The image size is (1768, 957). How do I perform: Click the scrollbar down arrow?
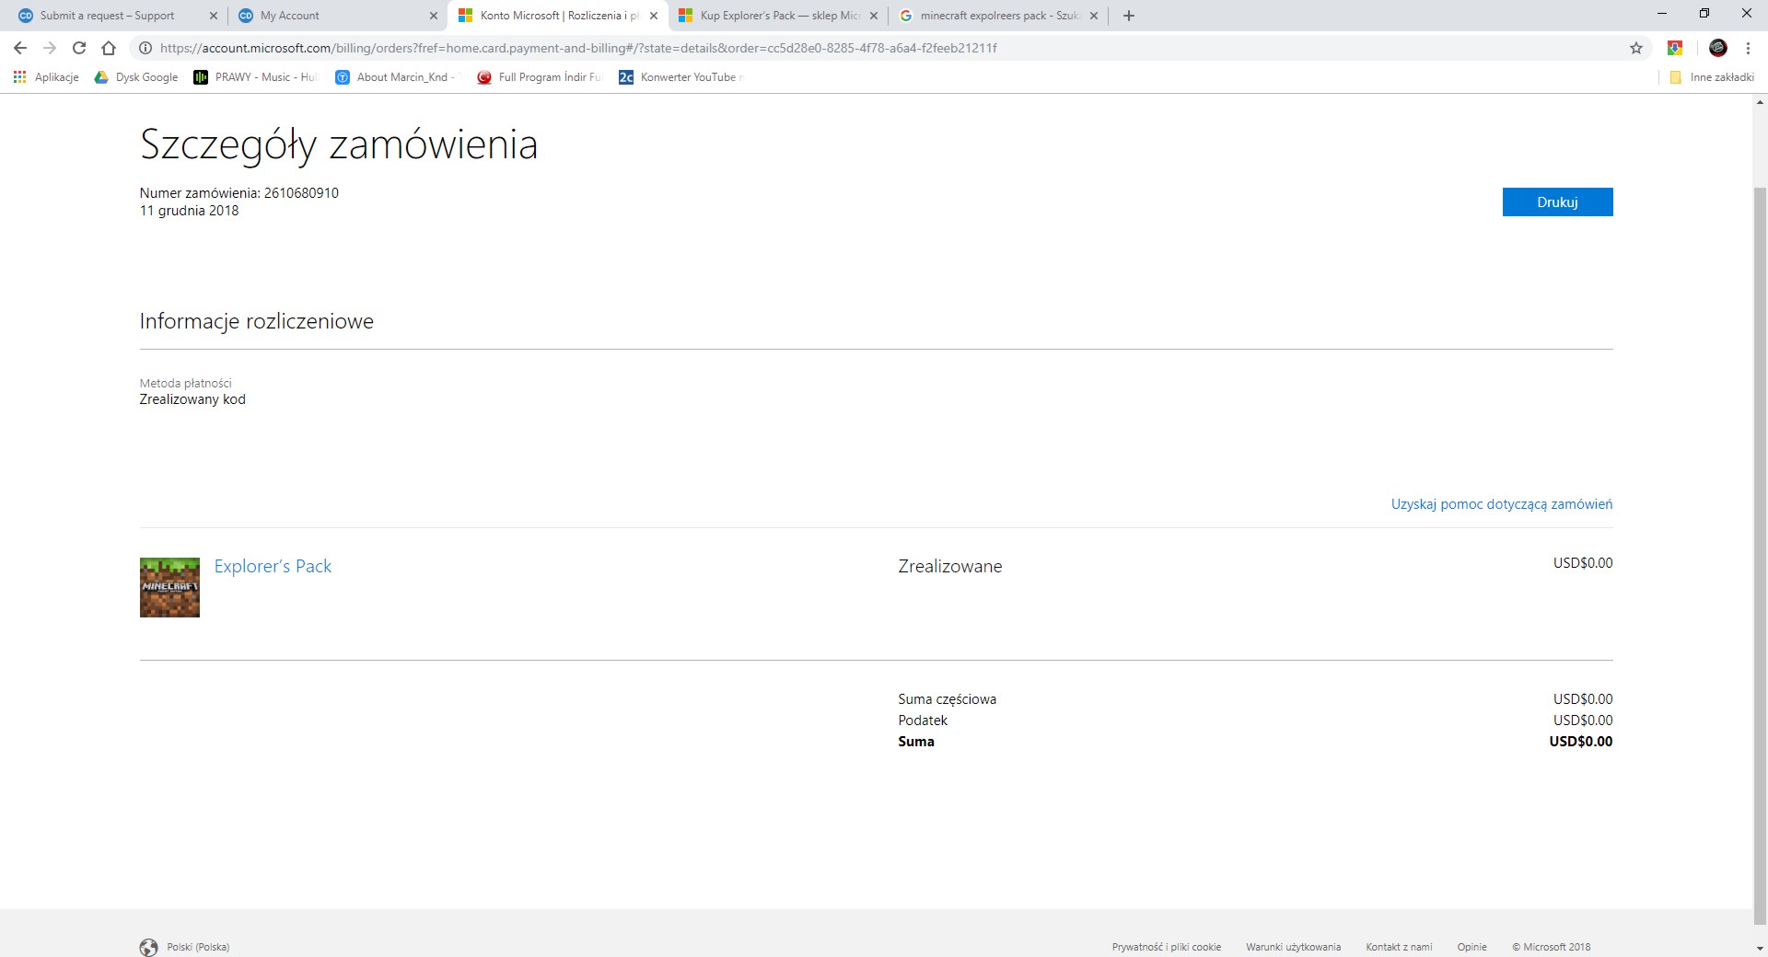1760,948
